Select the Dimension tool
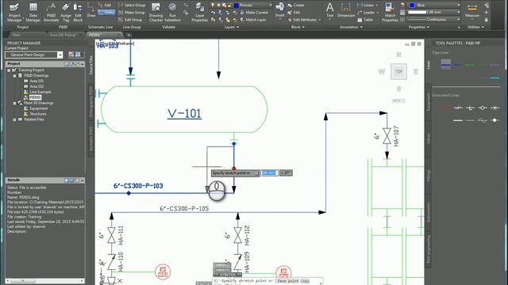Screen dimensions: 508x285 [346, 10]
